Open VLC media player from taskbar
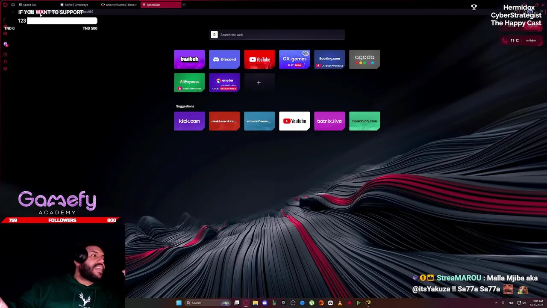Screen dimensions: 547x308 coord(340,303)
